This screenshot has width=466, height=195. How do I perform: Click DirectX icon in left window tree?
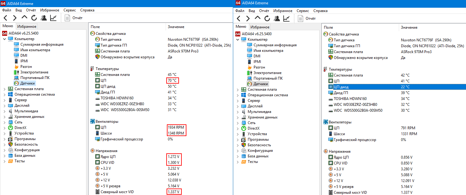pyautogui.click(x=11, y=128)
